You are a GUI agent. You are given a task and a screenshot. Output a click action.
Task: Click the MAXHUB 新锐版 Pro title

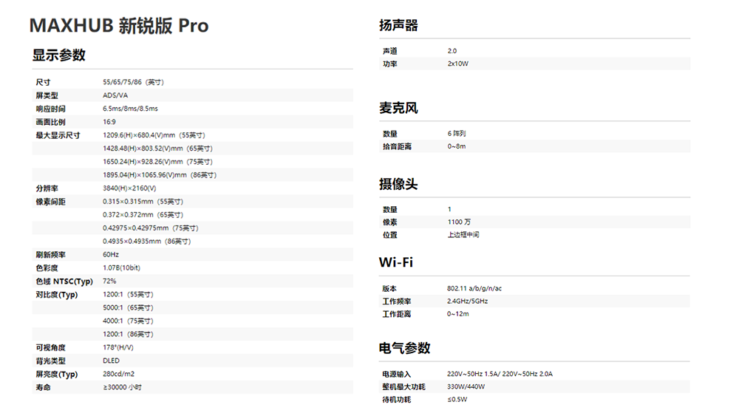tap(119, 26)
